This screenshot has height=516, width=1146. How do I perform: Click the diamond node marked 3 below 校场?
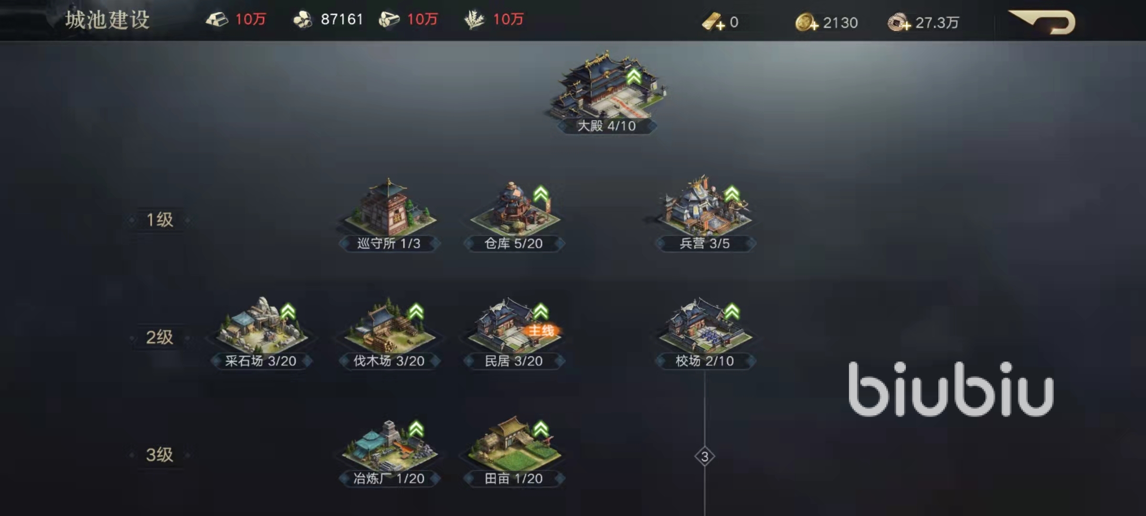pos(705,457)
